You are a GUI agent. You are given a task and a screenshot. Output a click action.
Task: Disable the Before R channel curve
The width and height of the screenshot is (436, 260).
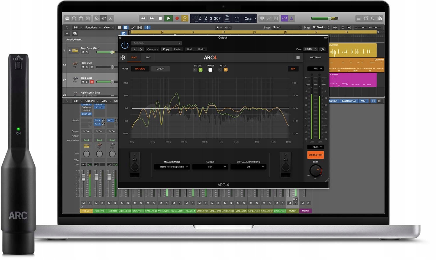click(200, 70)
